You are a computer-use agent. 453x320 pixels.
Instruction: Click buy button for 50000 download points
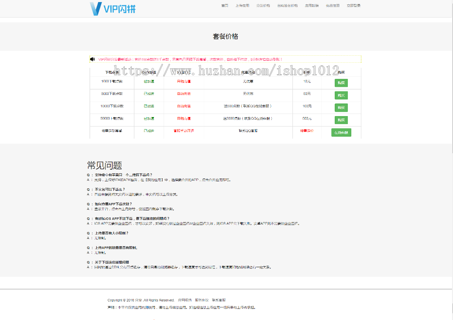341,120
